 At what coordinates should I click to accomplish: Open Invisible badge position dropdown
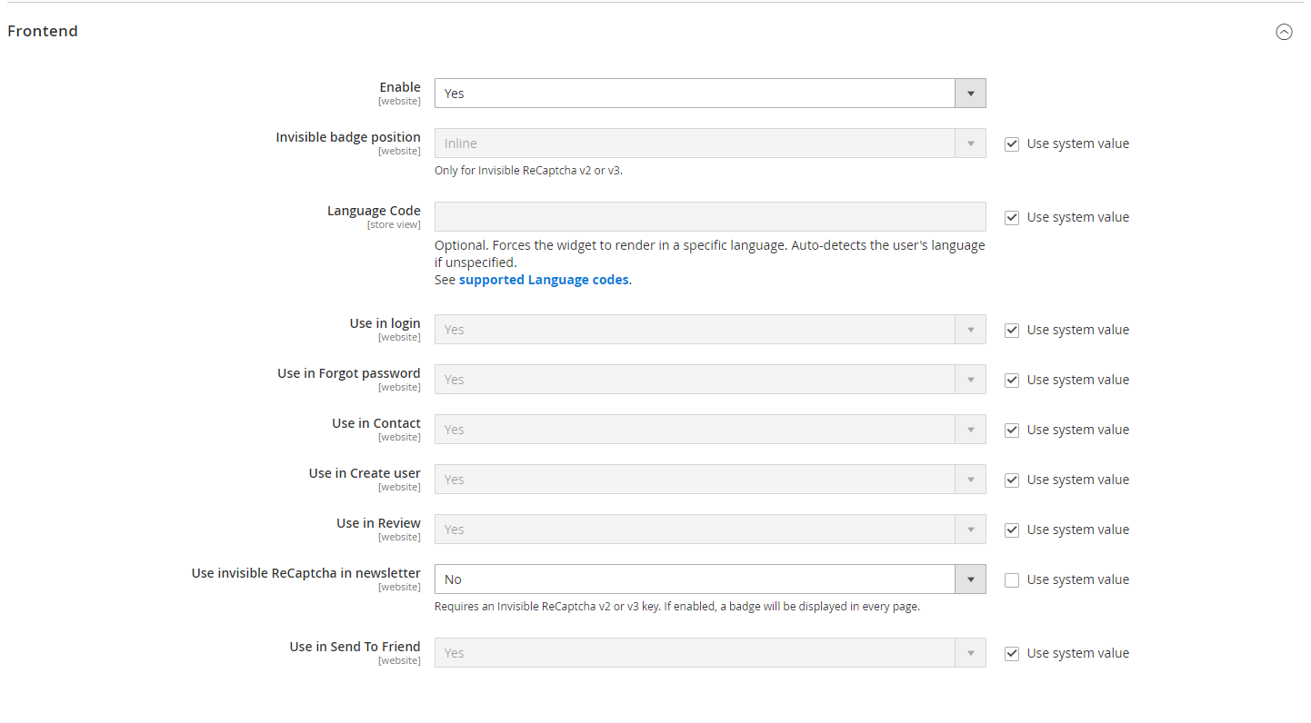710,144
